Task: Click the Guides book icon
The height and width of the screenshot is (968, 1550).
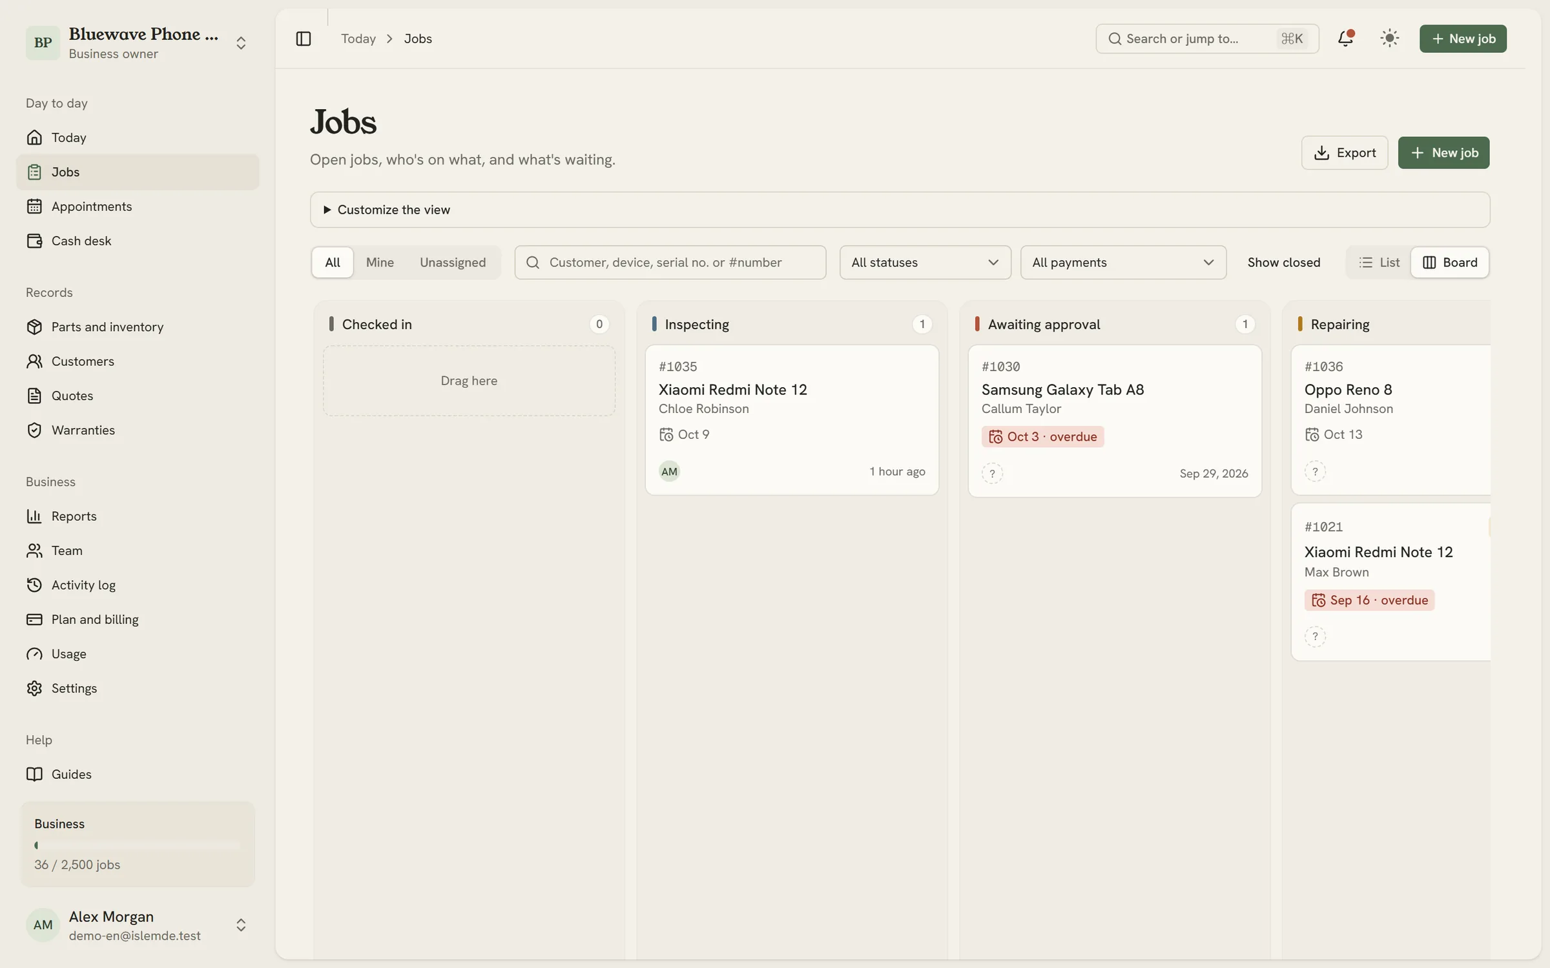Action: 34,774
